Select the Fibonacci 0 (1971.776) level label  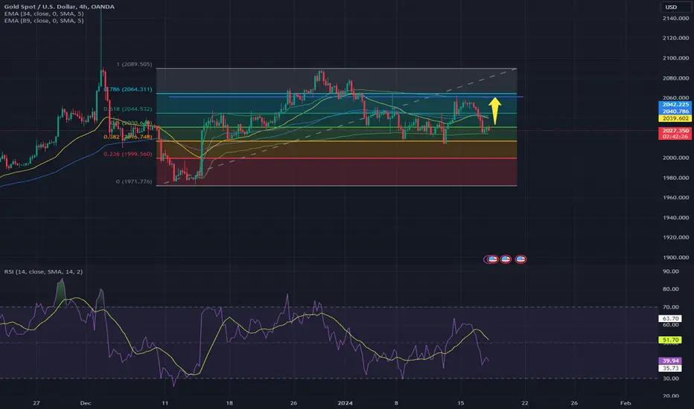pyautogui.click(x=134, y=181)
